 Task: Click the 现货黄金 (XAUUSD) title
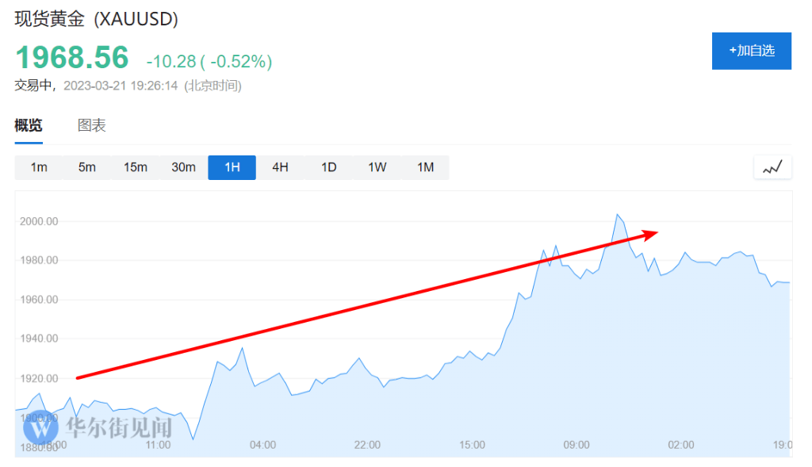click(96, 19)
